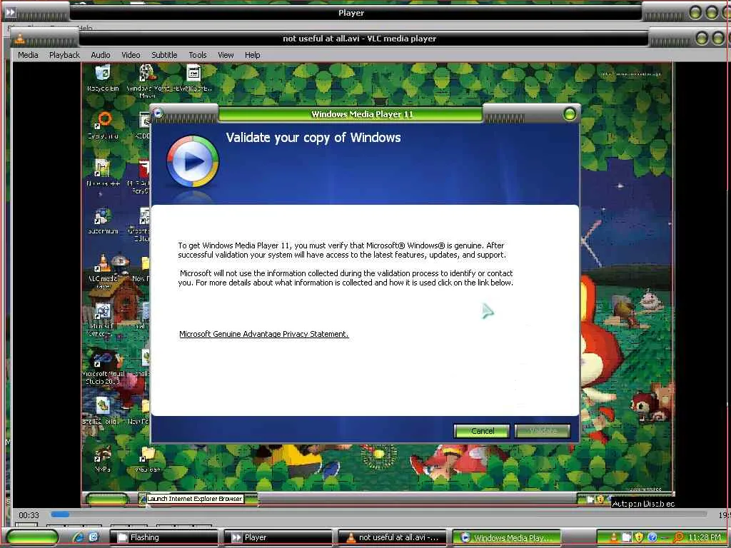Click the blue help tray icon

652,537
